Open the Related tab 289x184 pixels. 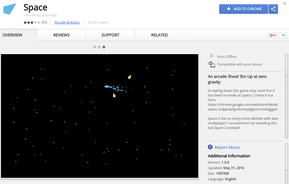pyautogui.click(x=159, y=35)
